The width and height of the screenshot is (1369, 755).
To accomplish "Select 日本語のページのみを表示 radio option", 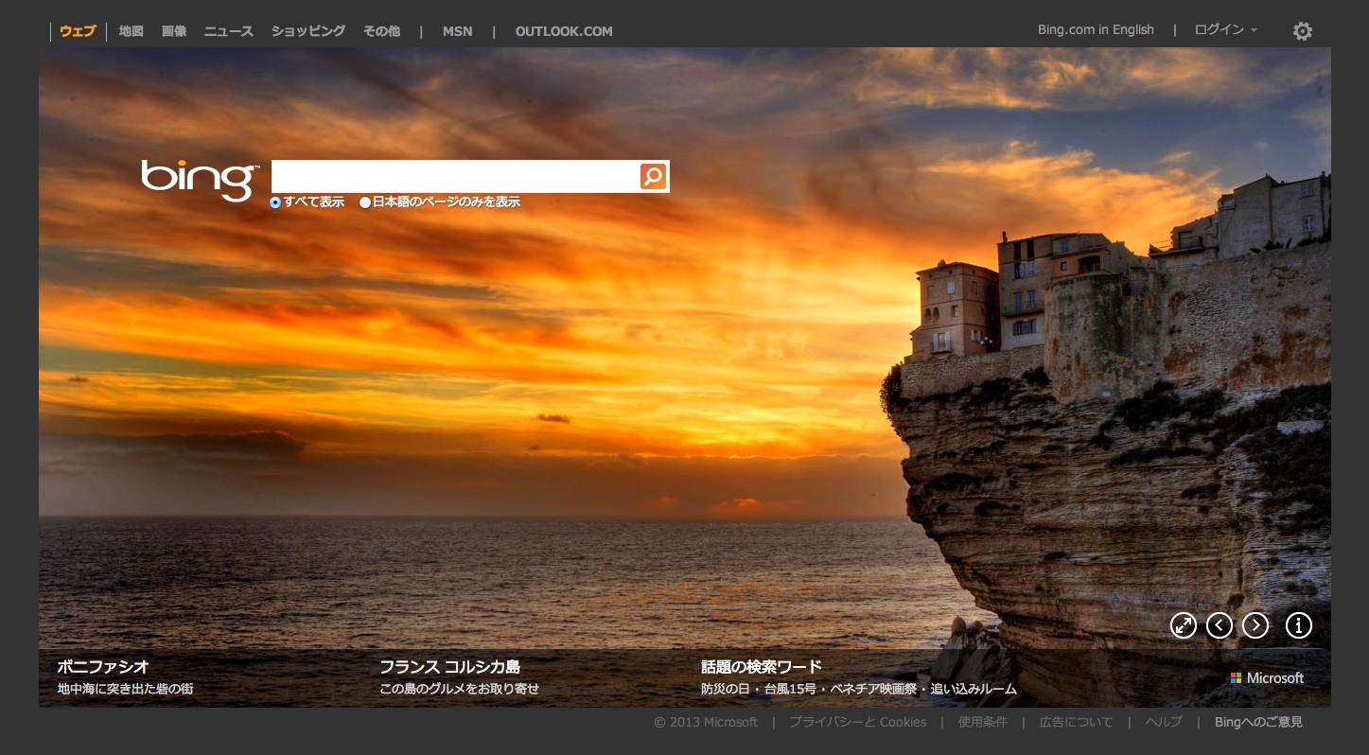I will pyautogui.click(x=365, y=202).
